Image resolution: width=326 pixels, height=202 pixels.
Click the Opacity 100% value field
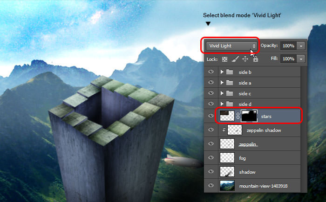point(289,46)
